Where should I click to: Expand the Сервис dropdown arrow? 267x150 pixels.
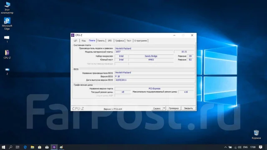pos(164,108)
